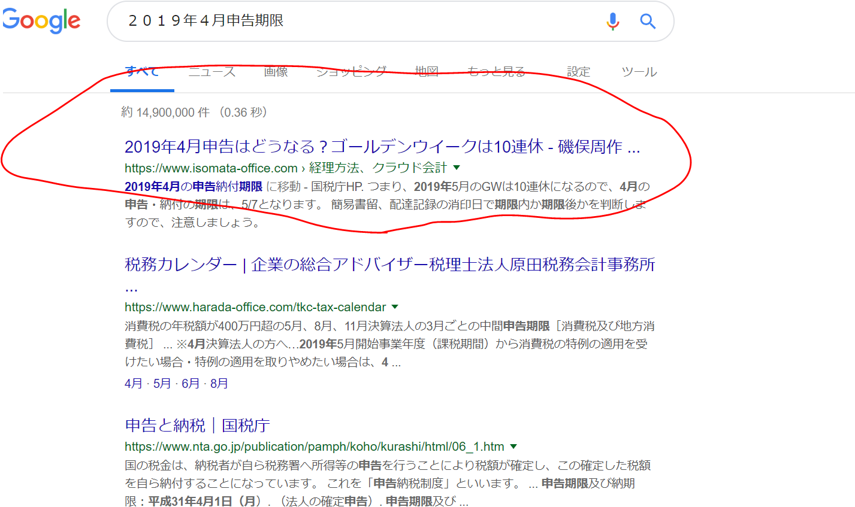
Task: Expand arrow next to isomata-office.com URL
Action: [457, 168]
